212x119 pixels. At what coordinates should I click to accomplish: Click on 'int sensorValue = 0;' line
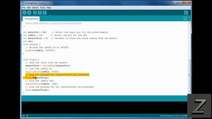pos(35,38)
